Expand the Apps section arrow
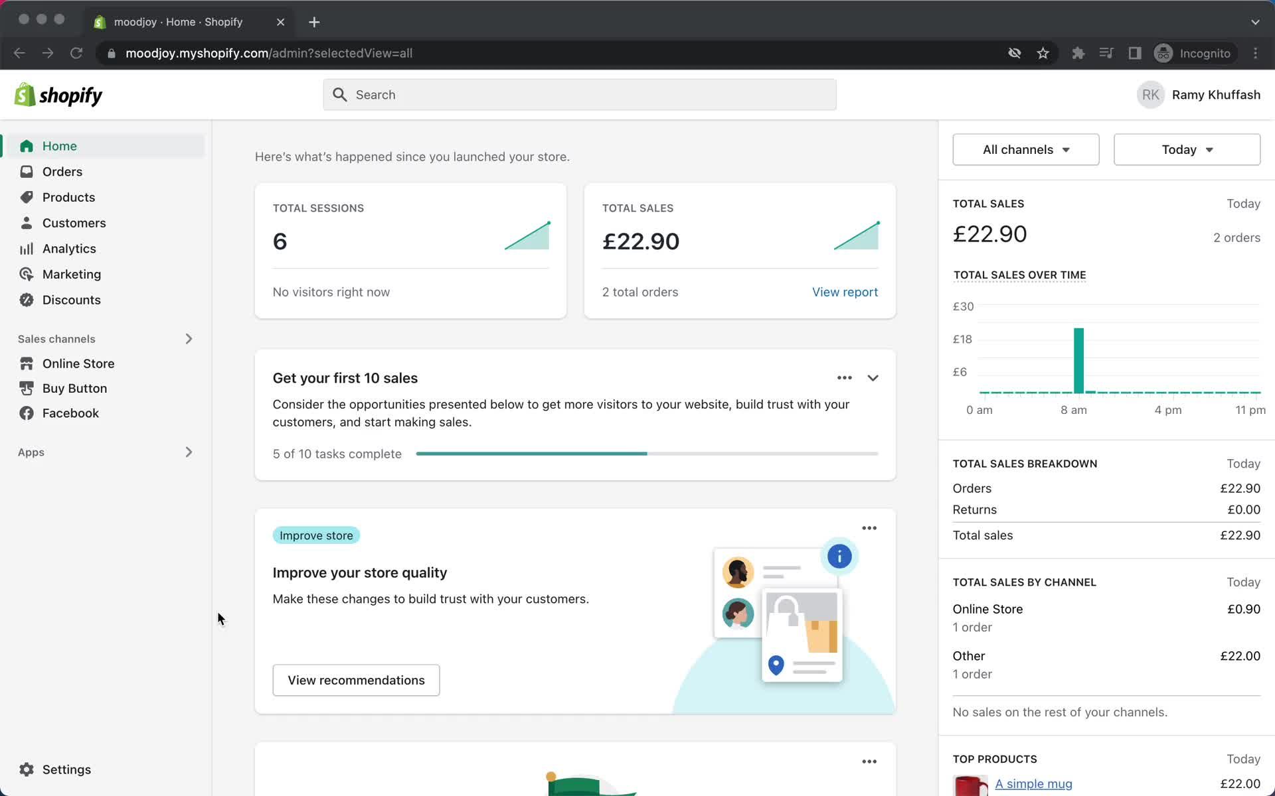 tap(189, 452)
